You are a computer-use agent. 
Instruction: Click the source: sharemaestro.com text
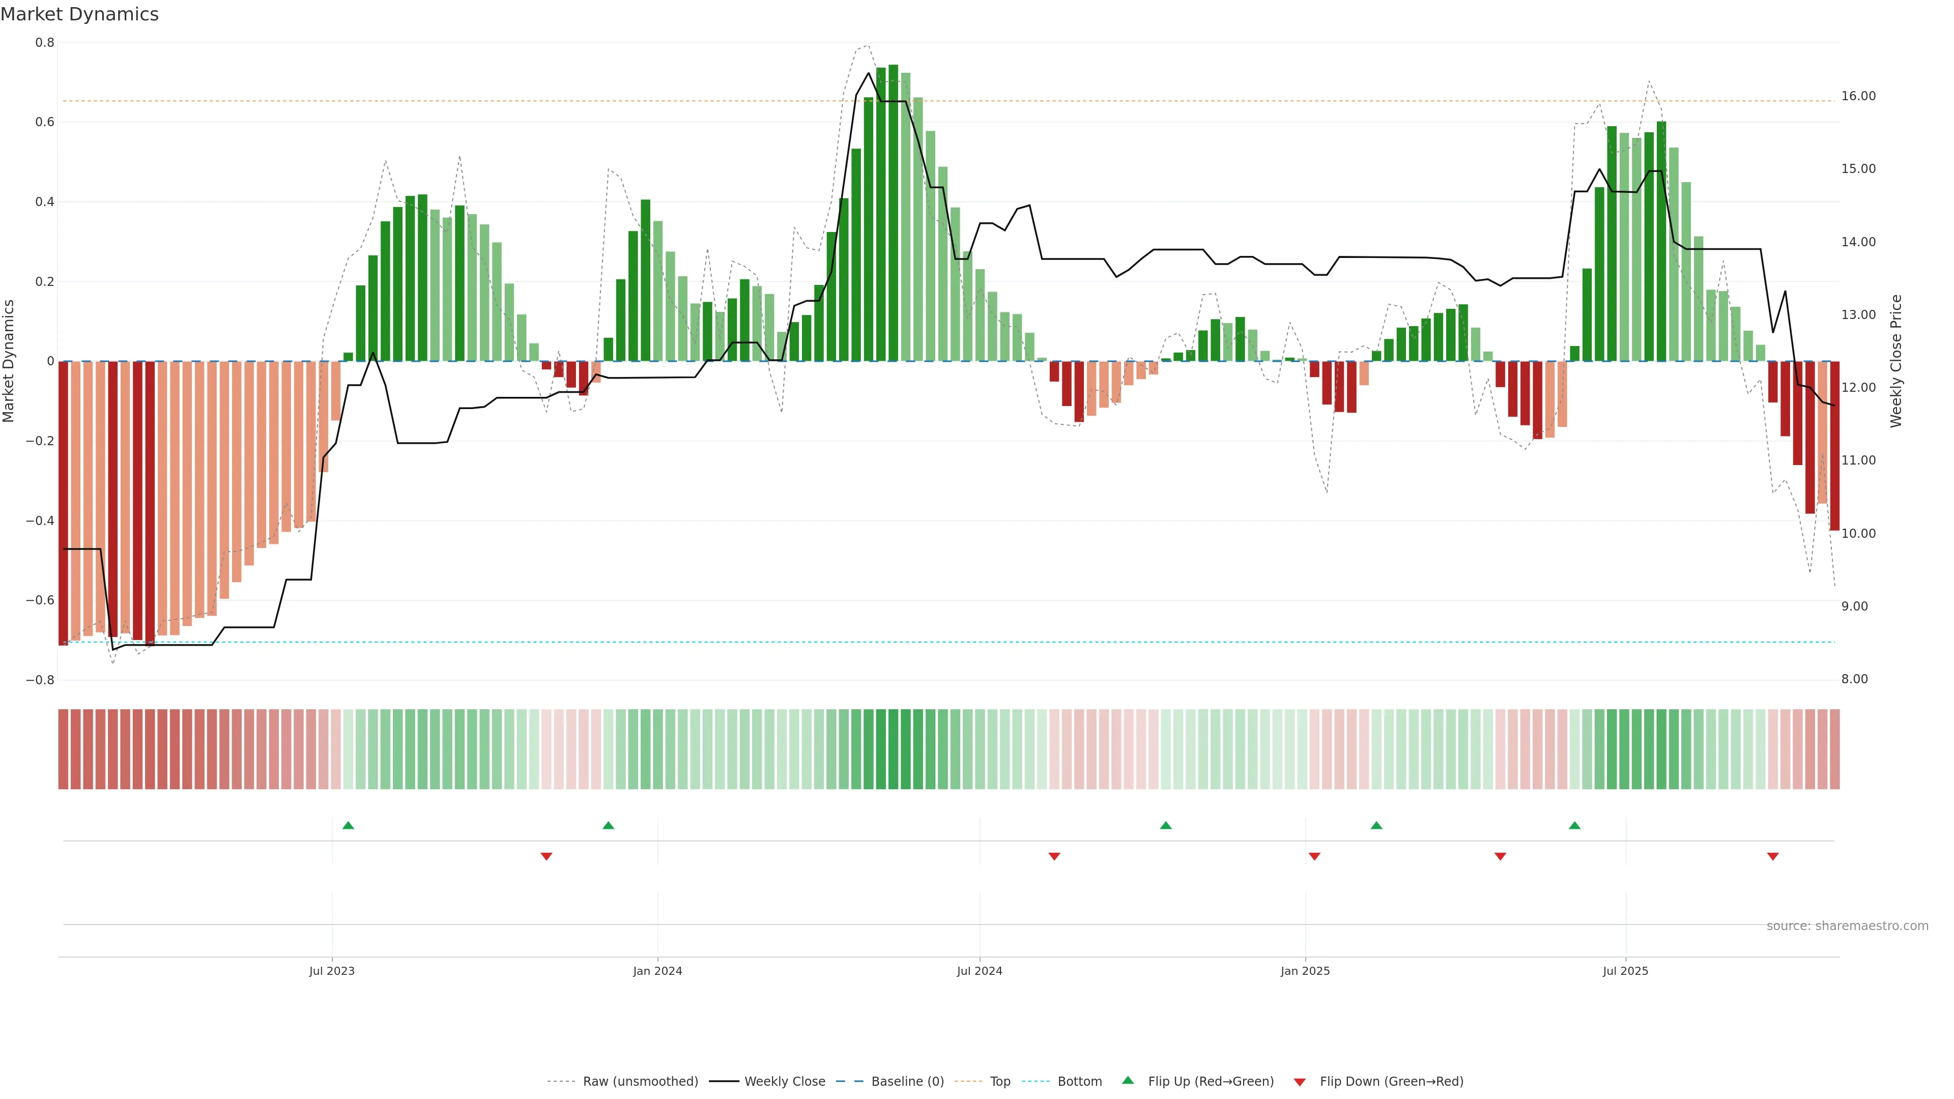[1847, 926]
